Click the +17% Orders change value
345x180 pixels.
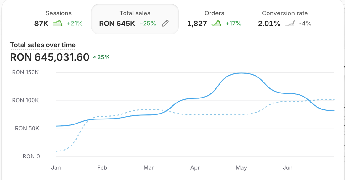point(233,23)
